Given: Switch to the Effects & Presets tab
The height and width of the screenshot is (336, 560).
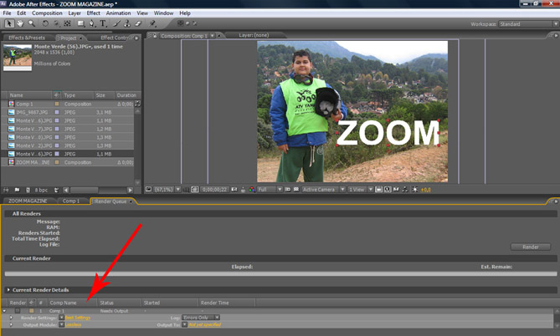Looking at the screenshot, I should 26,38.
